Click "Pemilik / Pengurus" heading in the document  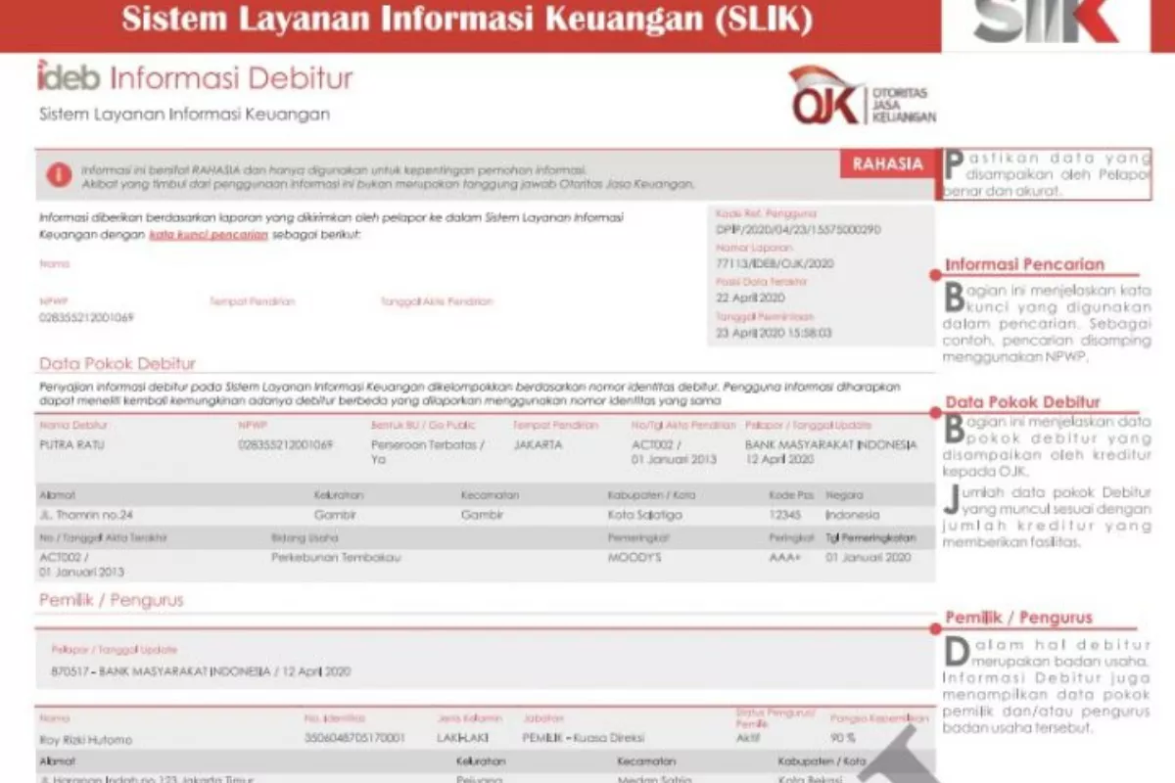pyautogui.click(x=111, y=600)
